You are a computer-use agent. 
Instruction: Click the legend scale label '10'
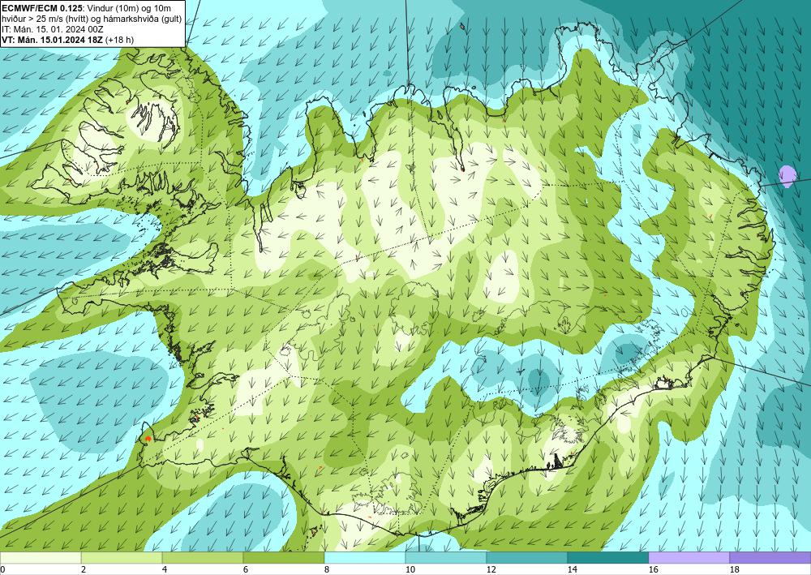coord(410,570)
